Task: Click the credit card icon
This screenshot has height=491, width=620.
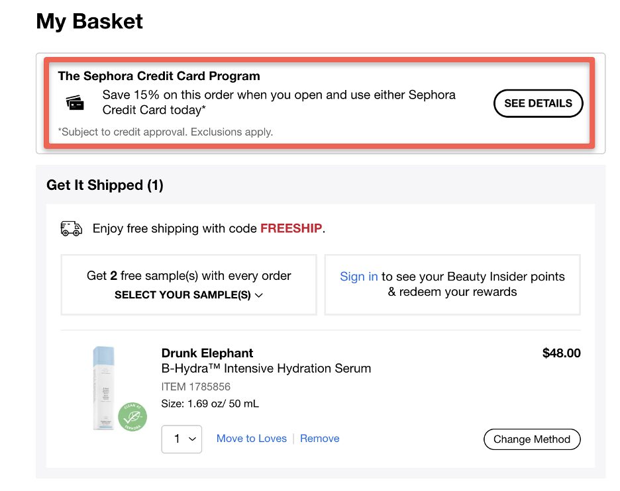Action: click(75, 103)
